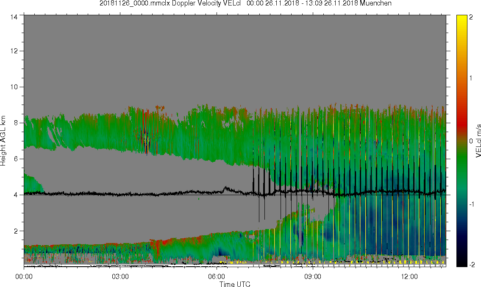Click the 'Time UTC' axis label
The image size is (481, 287).
(x=235, y=284)
